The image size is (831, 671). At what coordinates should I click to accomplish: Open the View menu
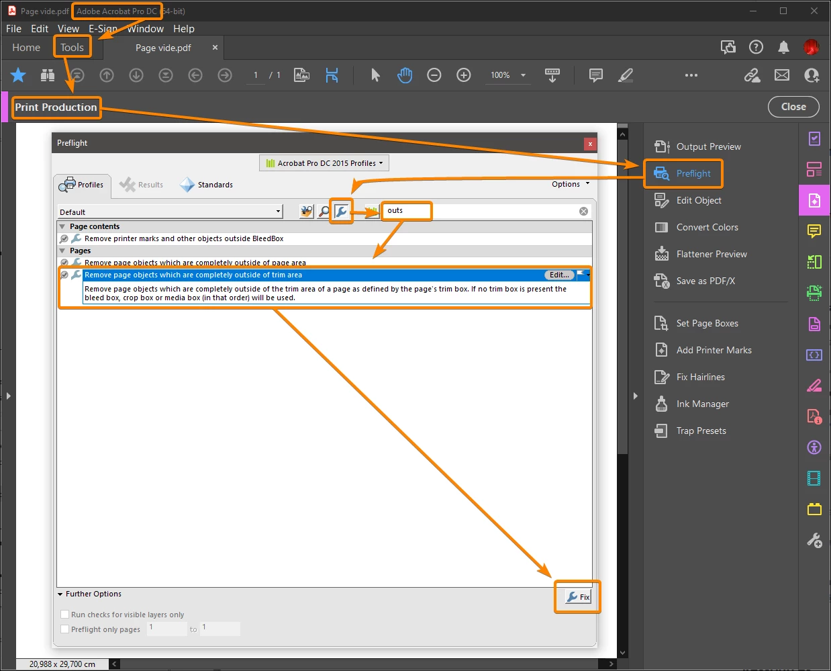[68, 29]
